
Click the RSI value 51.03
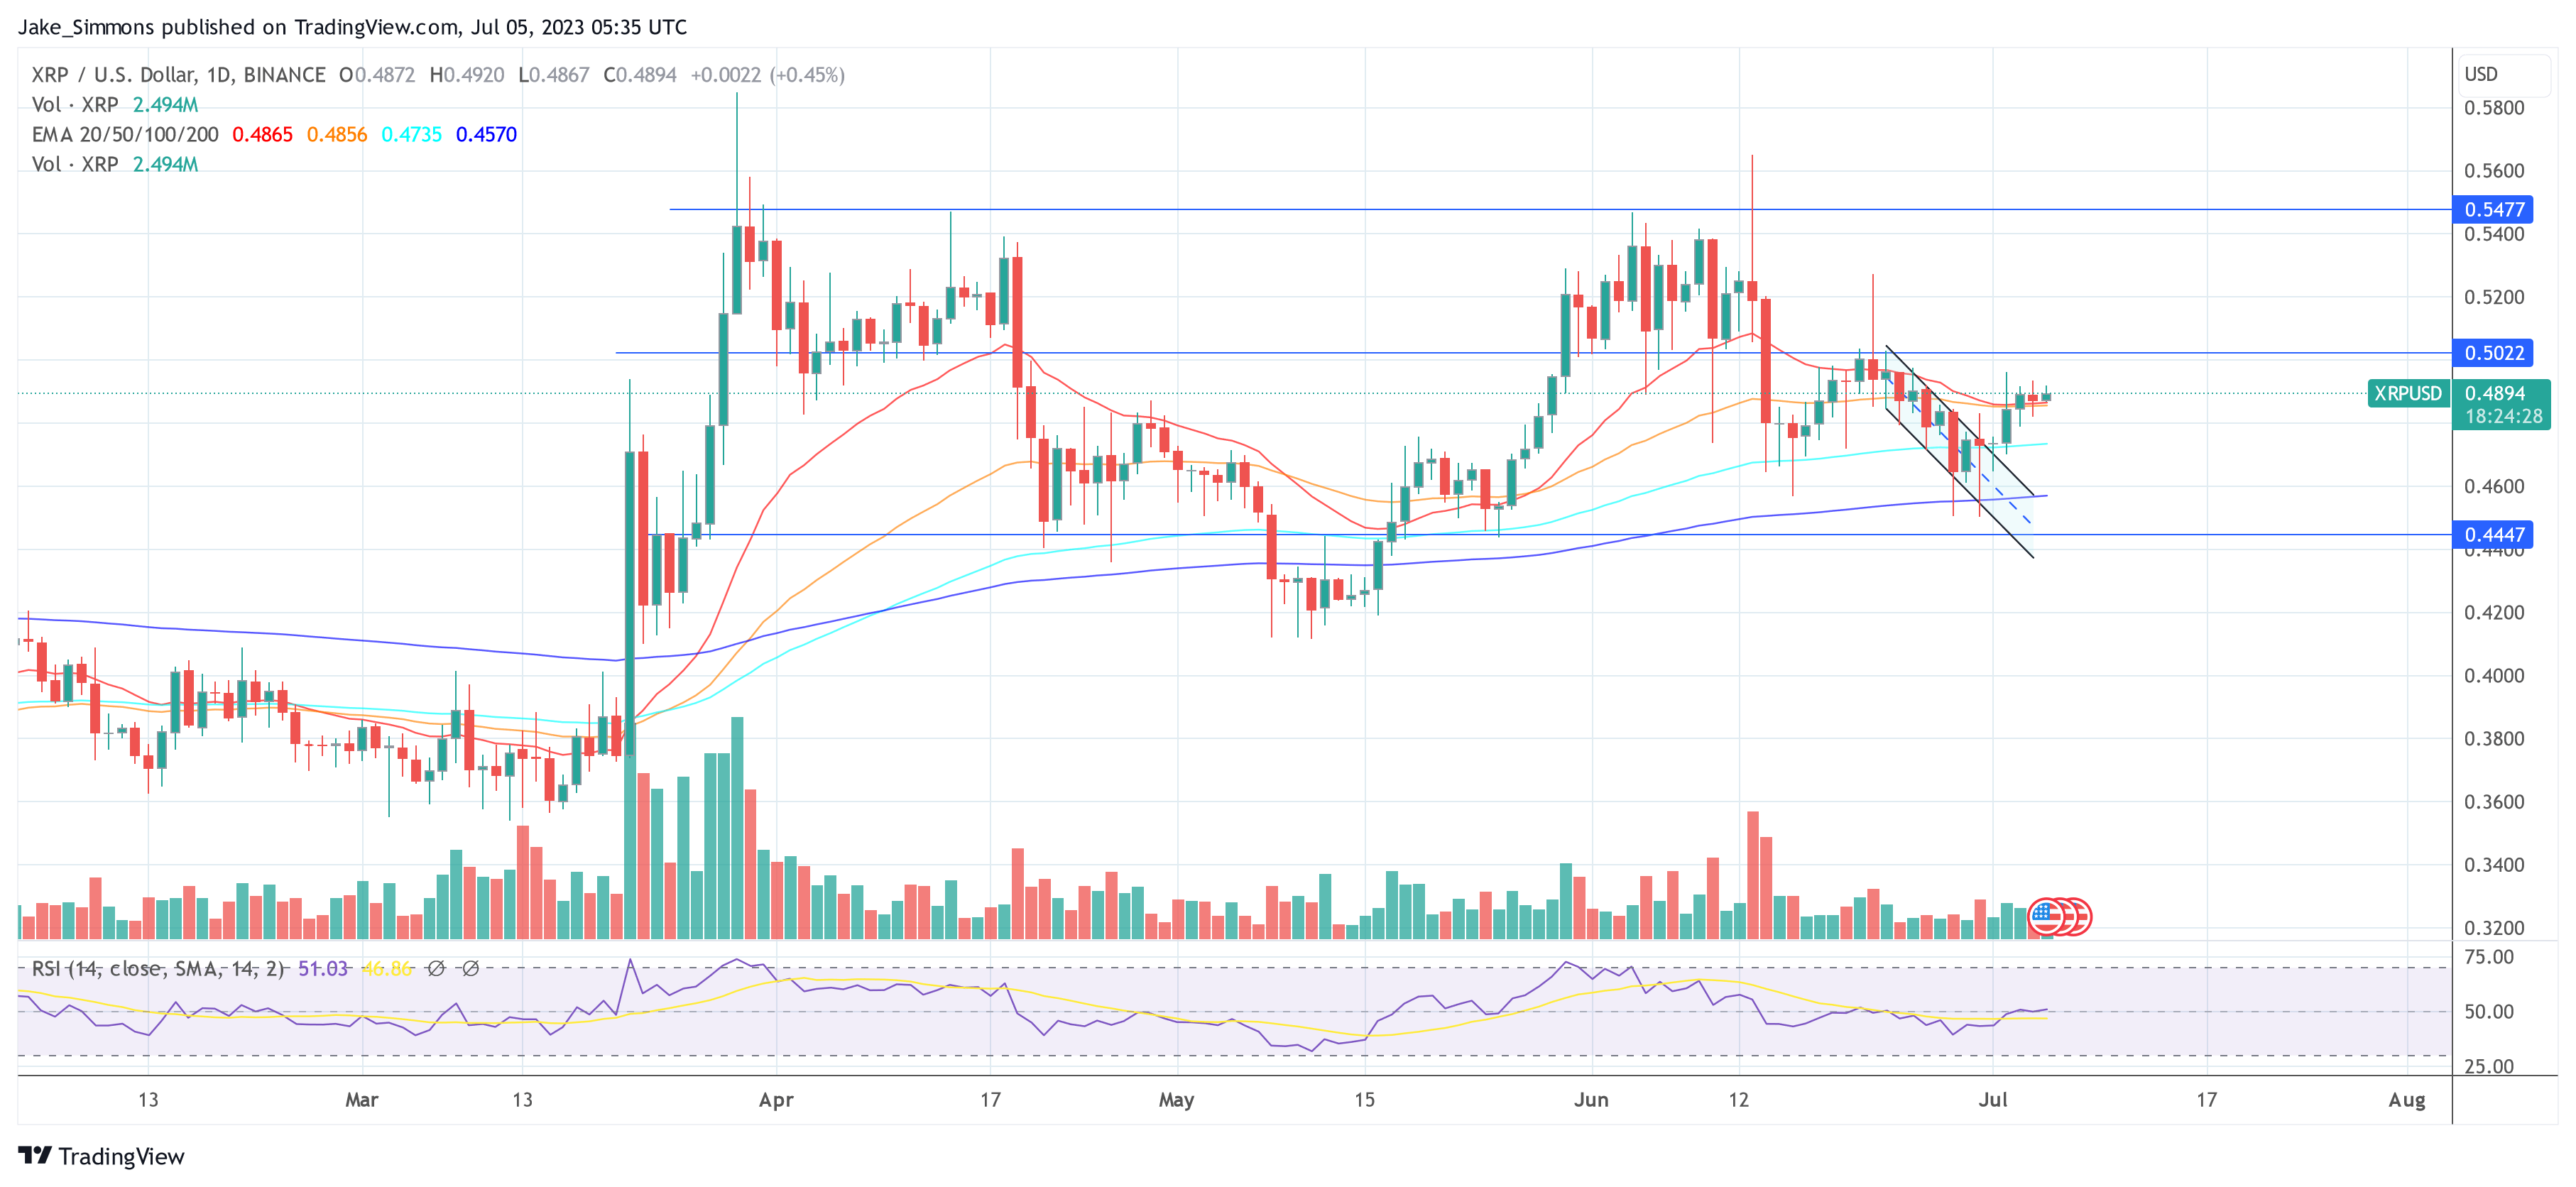[323, 968]
